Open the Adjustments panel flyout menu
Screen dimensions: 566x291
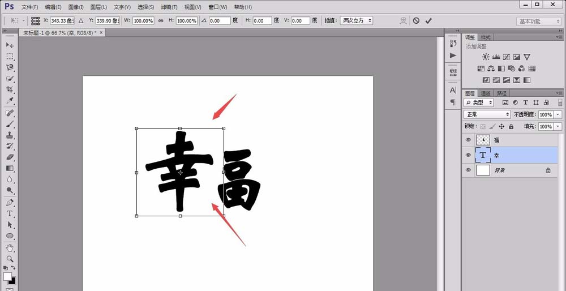(560, 37)
